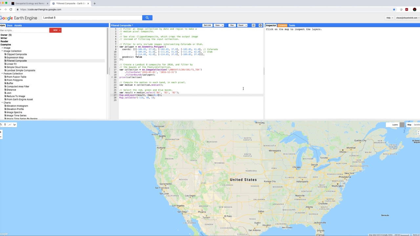The height and width of the screenshot is (236, 420).
Task: Click the Save button
Action: click(x=217, y=25)
